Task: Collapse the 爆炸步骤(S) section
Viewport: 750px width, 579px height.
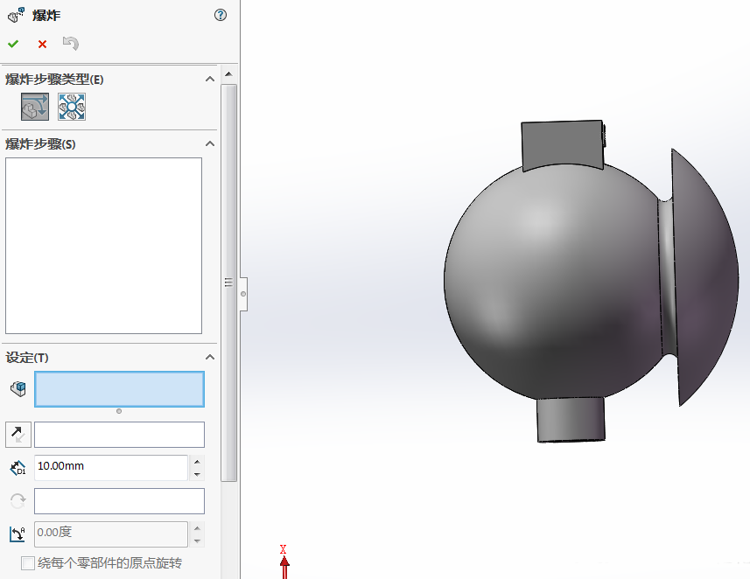Action: click(209, 143)
